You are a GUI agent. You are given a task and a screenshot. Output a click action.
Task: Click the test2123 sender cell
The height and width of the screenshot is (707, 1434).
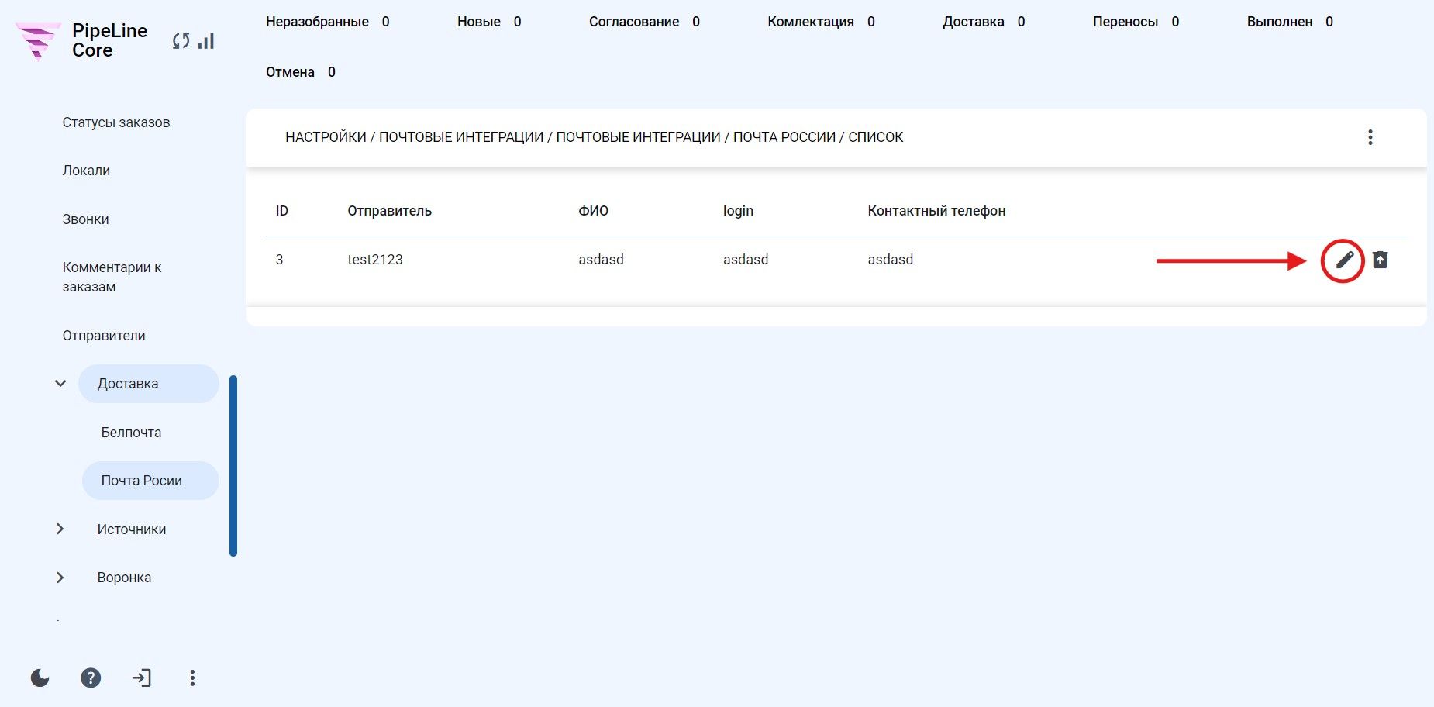(x=375, y=260)
